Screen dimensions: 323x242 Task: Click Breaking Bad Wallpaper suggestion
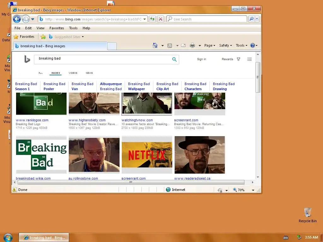point(139,86)
